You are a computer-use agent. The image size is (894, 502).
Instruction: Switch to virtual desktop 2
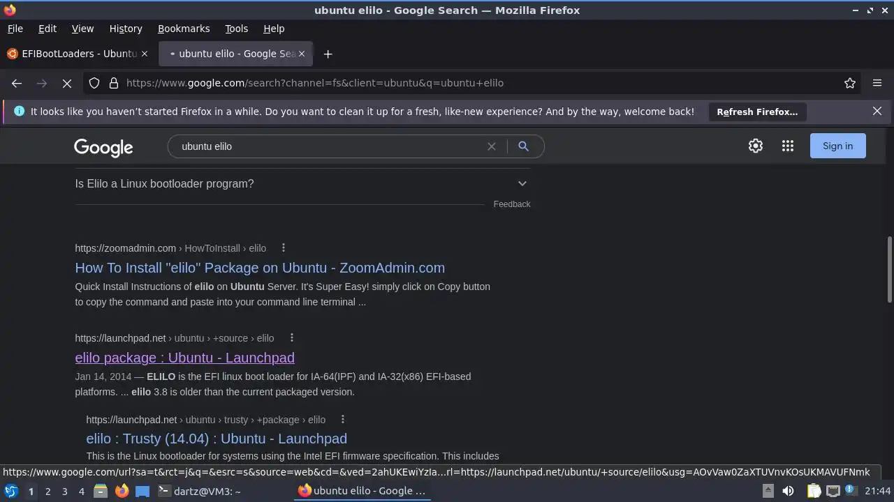tap(47, 491)
